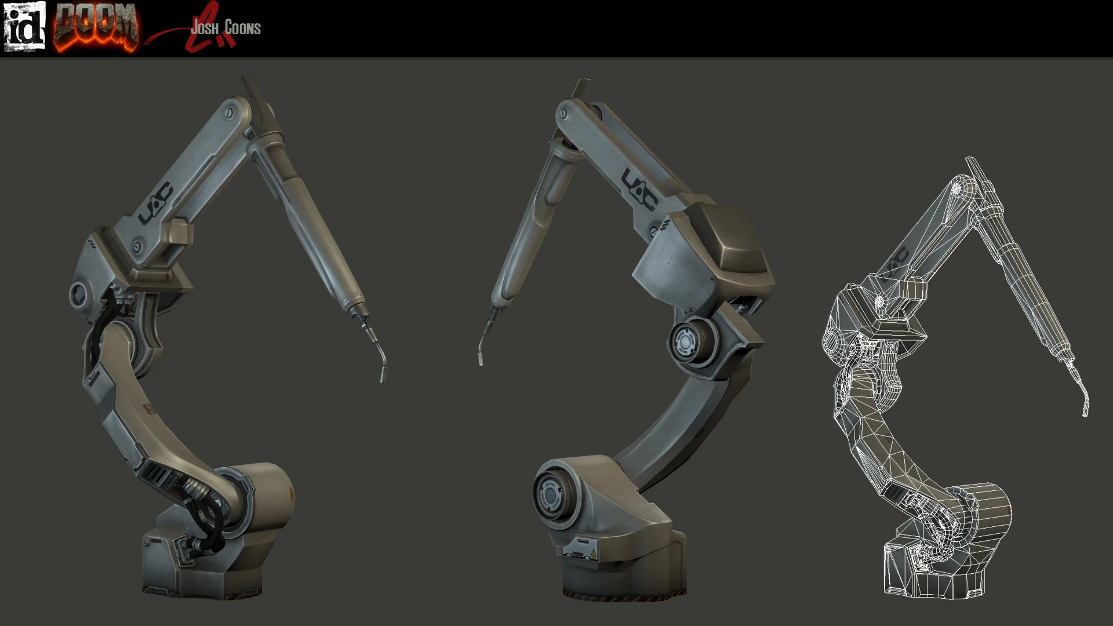
Task: Click the welding torch tip on left arm
Action: point(383,374)
